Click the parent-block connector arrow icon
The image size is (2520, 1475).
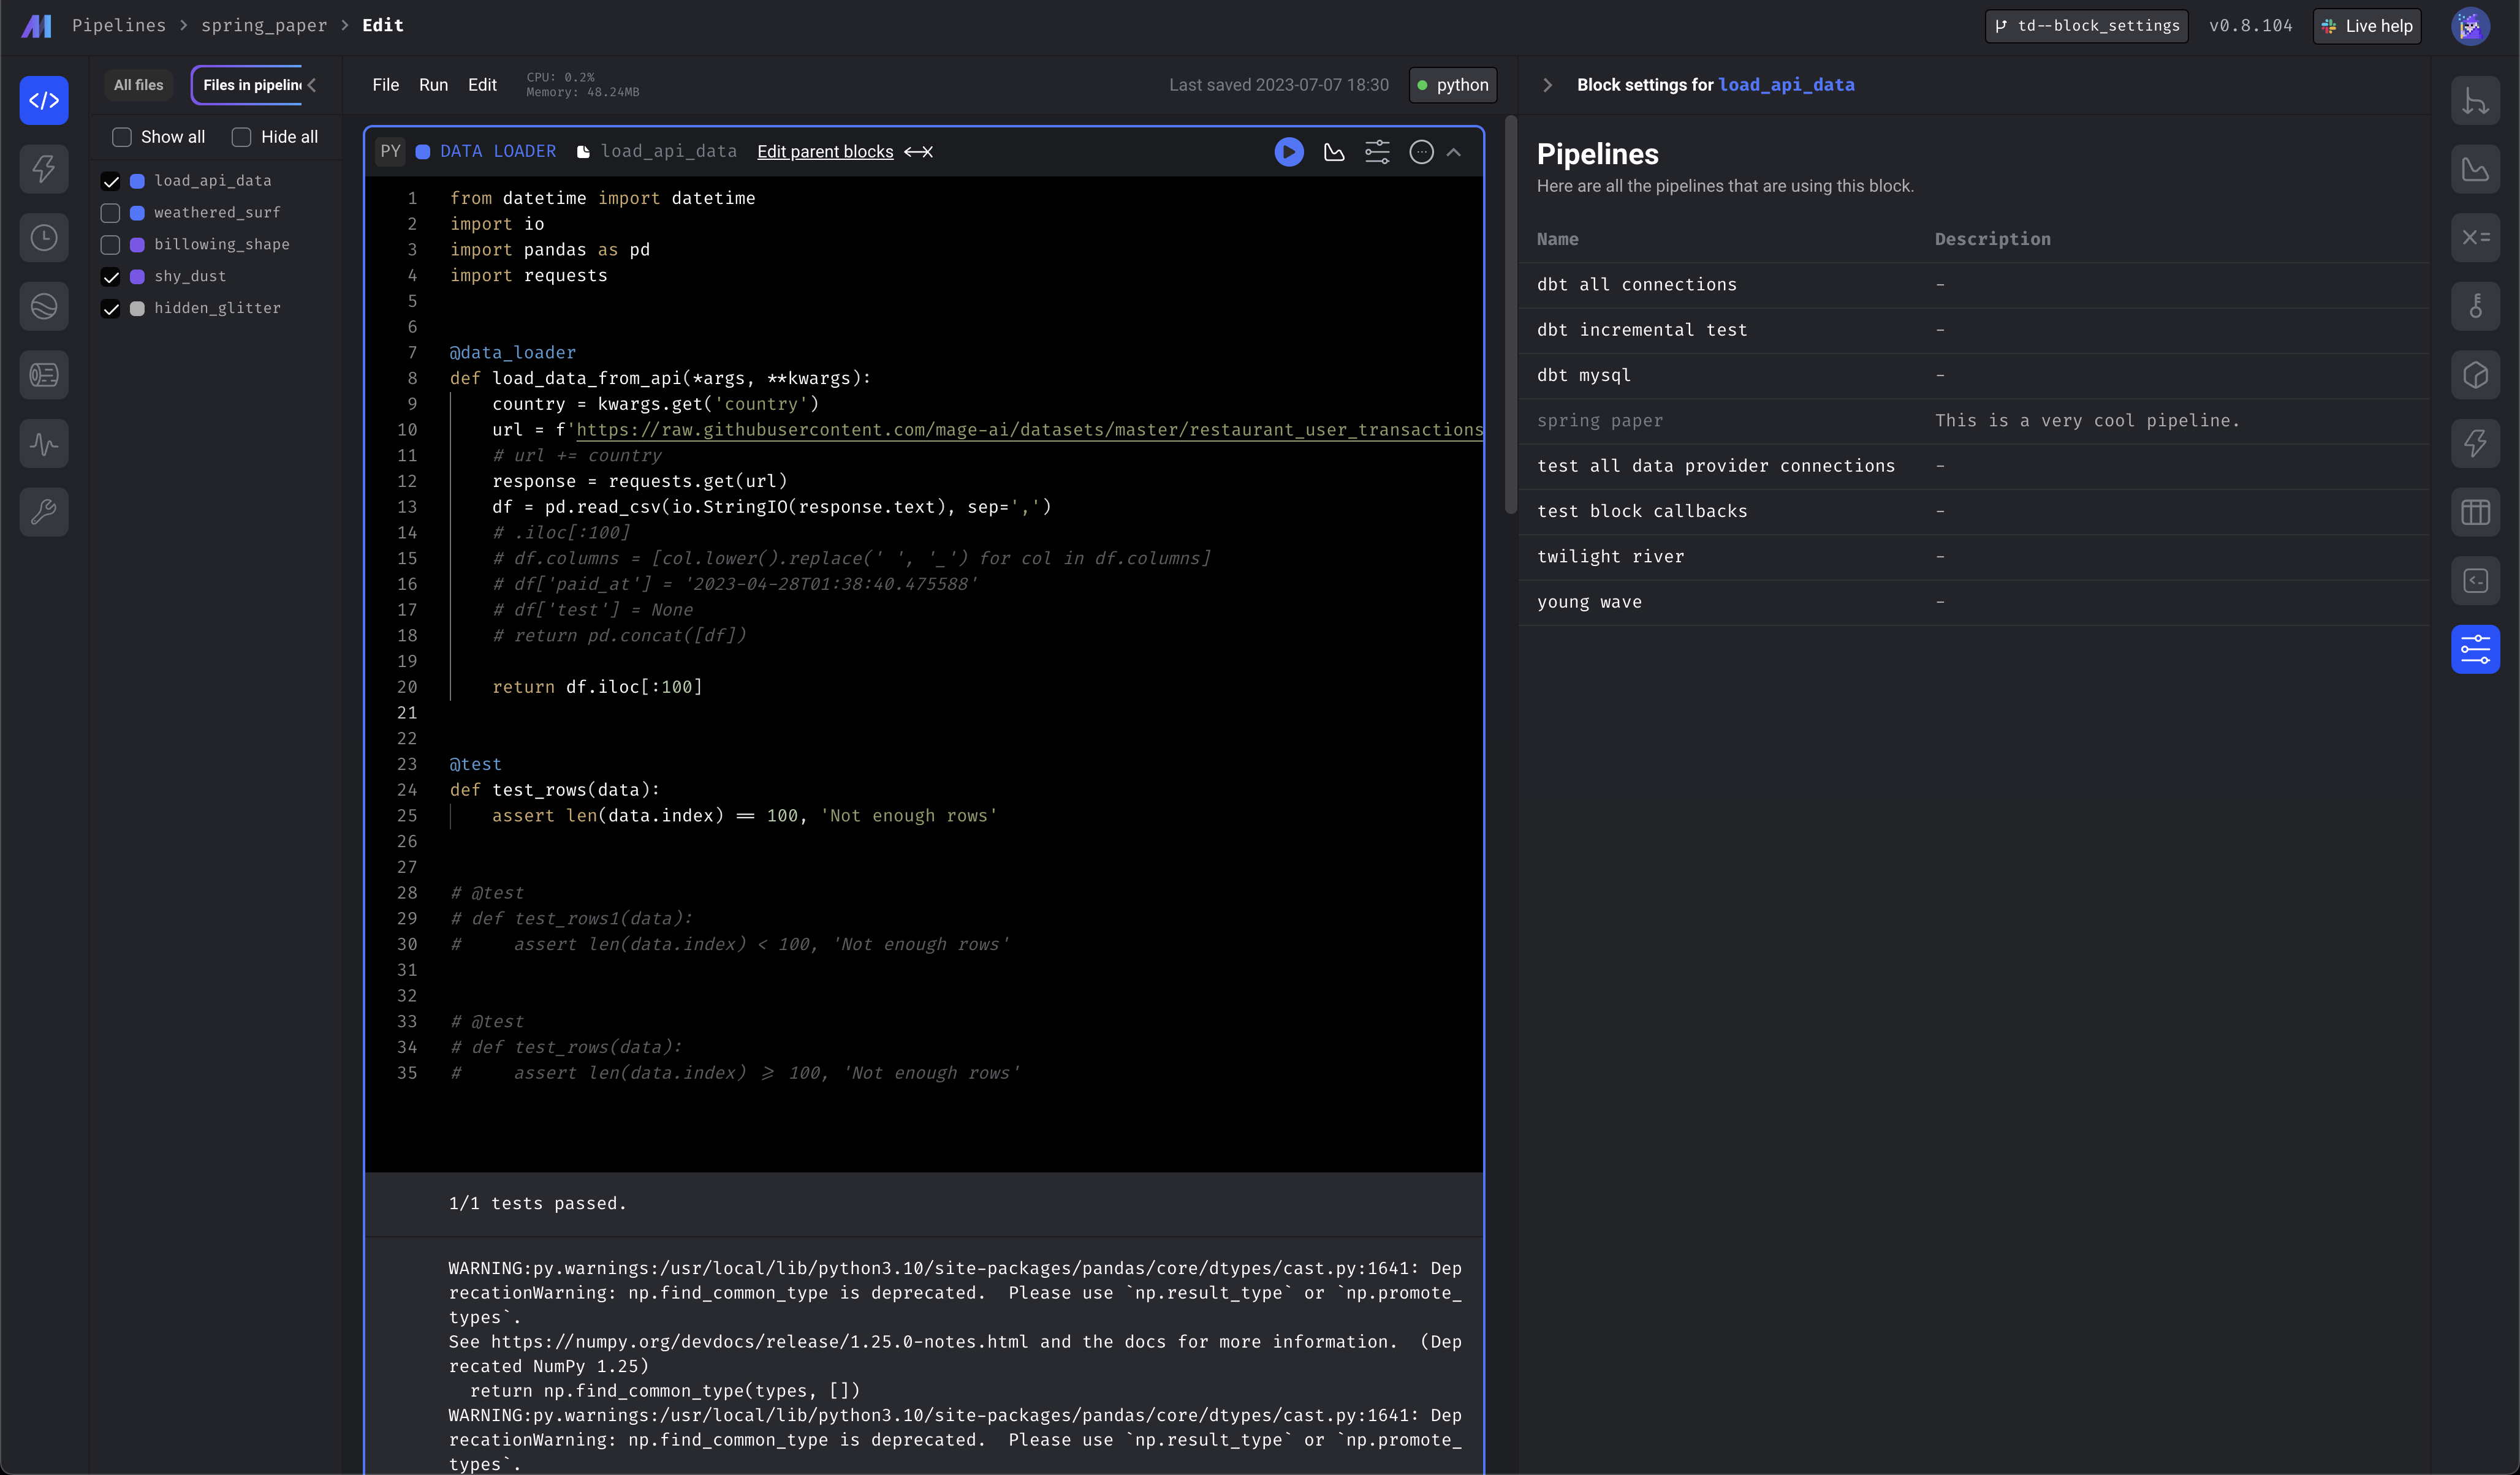point(918,152)
